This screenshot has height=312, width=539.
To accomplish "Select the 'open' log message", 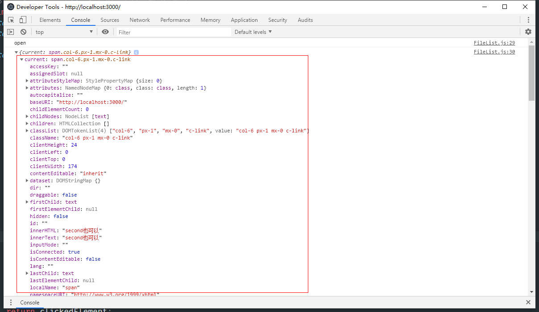I will tap(20, 43).
